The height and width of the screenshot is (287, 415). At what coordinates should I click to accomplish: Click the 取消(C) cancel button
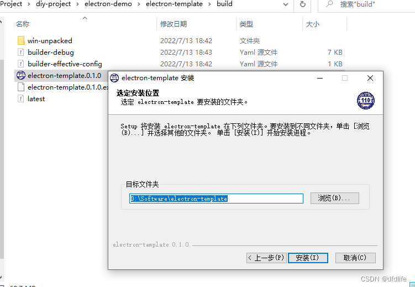pyautogui.click(x=355, y=258)
